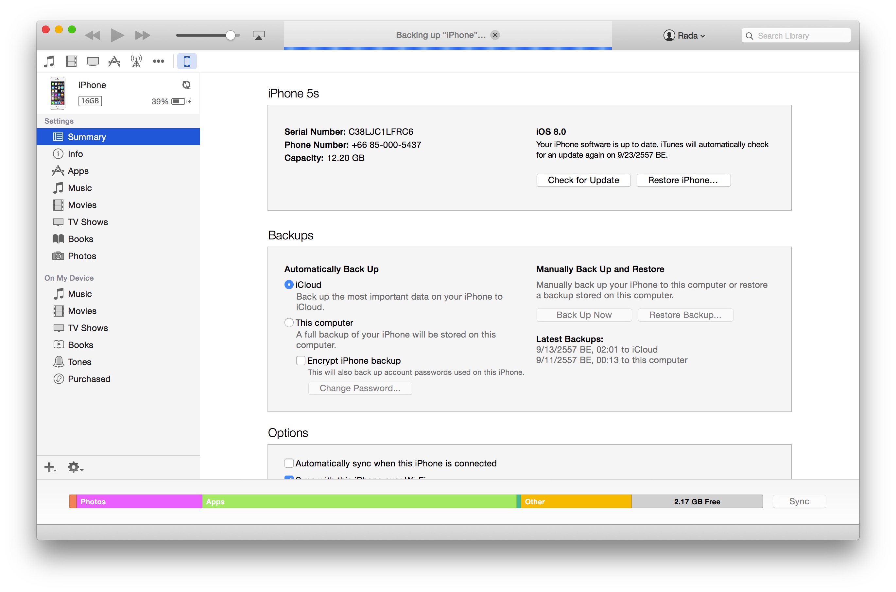Viewport: 896px width, 592px height.
Task: Open Internet Radio from the toolbar
Action: 136,61
